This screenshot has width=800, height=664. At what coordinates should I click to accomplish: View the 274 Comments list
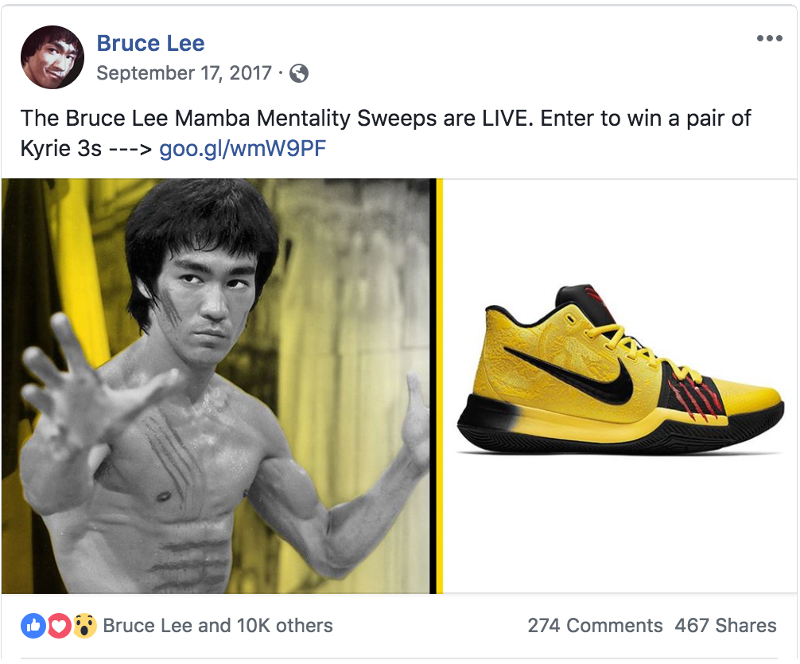point(595,626)
